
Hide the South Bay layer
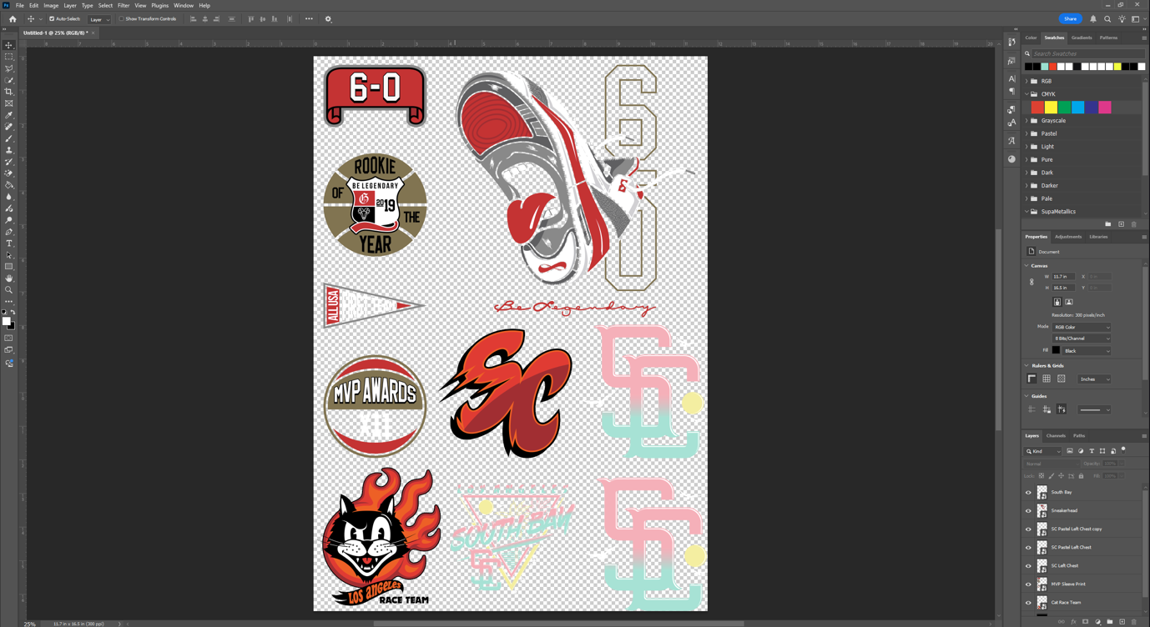[x=1028, y=492]
